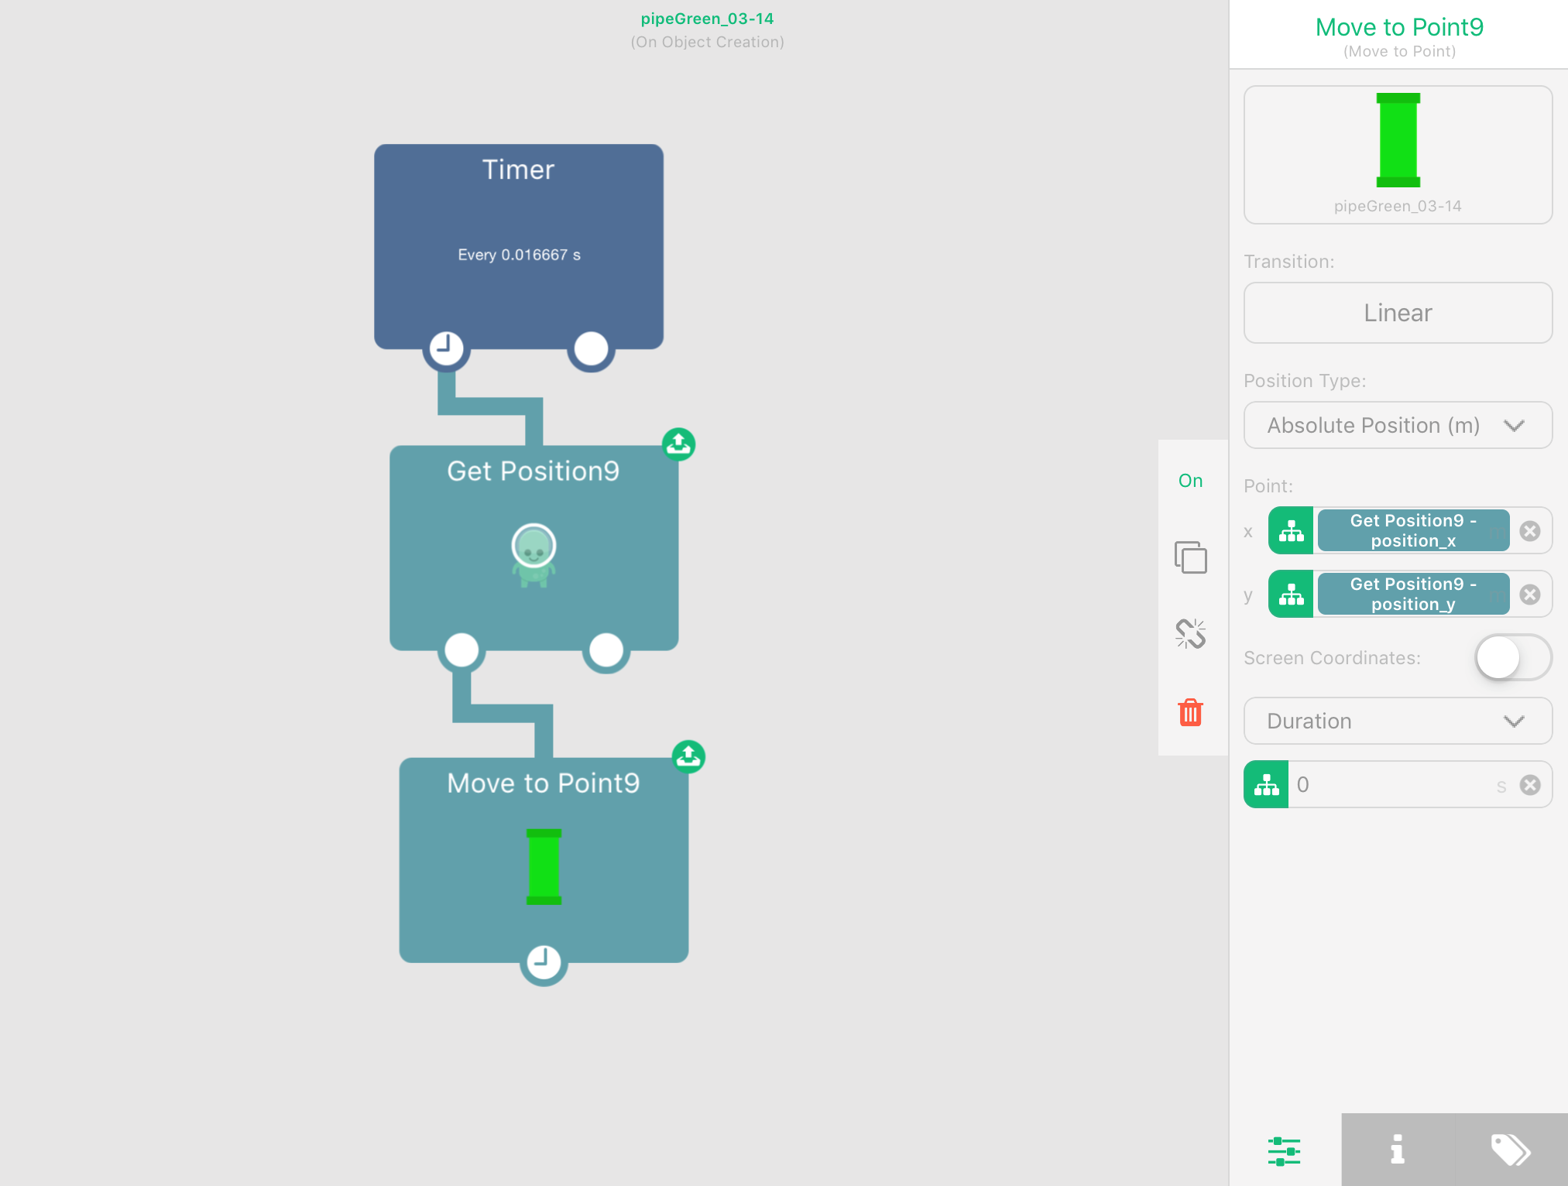The image size is (1568, 1186).
Task: Click the Get Position9 - position_x chip
Action: click(x=1413, y=531)
